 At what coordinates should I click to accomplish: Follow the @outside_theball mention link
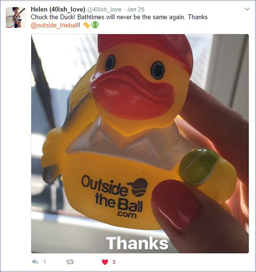[54, 25]
